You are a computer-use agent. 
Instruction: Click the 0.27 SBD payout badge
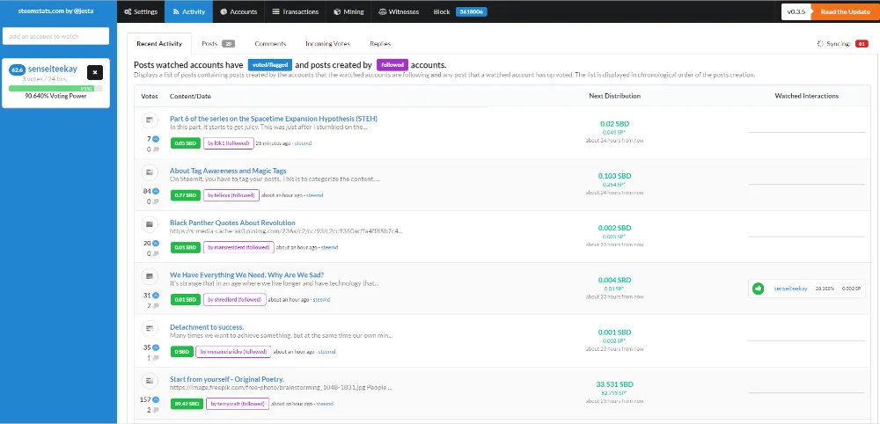pyautogui.click(x=185, y=195)
